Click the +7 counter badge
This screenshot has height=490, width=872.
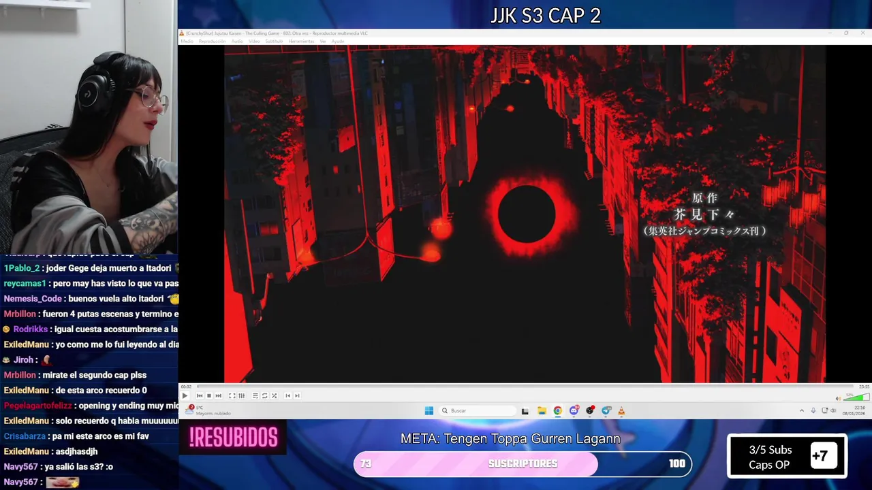click(823, 456)
